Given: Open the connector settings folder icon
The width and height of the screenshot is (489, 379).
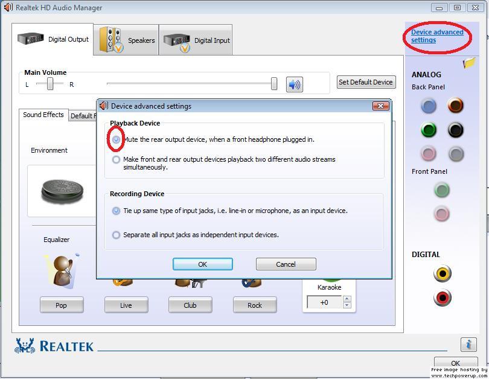Looking at the screenshot, I should pyautogui.click(x=469, y=63).
